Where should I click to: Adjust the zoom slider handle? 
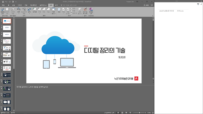point(140,113)
